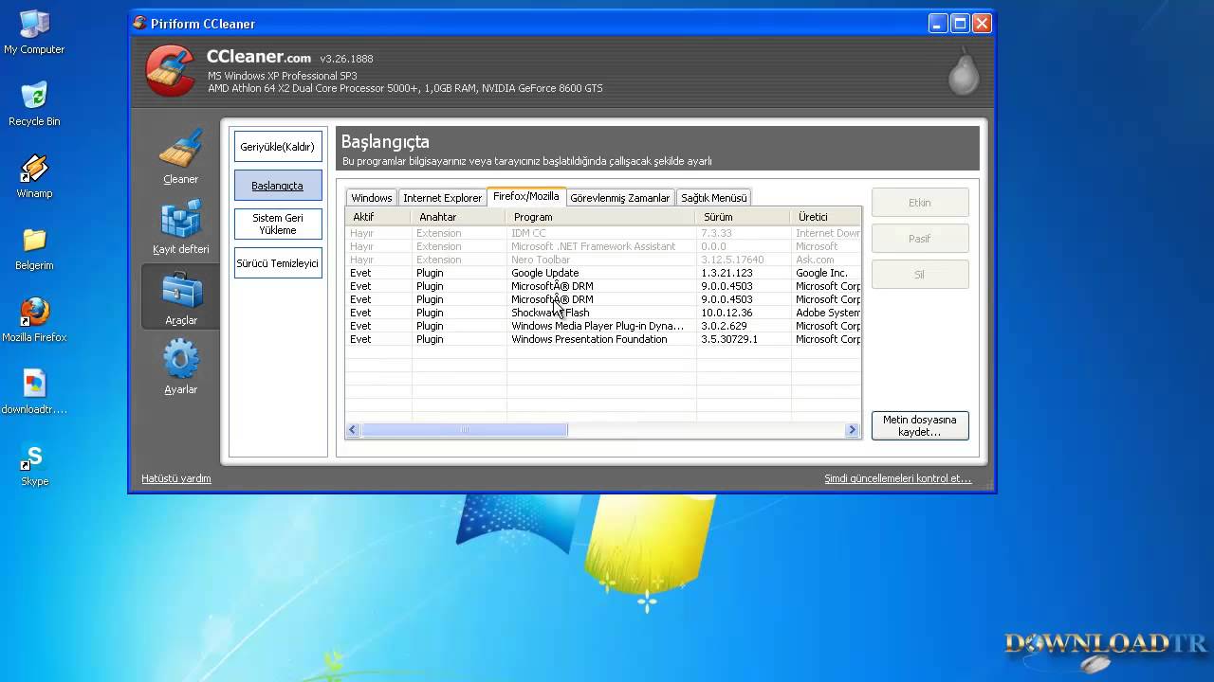The width and height of the screenshot is (1214, 682).
Task: Sort list by Program column header
Action: [601, 217]
